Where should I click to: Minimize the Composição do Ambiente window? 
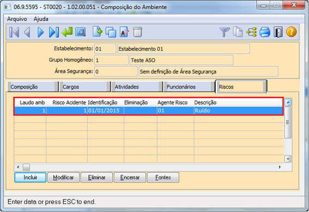click(263, 5)
